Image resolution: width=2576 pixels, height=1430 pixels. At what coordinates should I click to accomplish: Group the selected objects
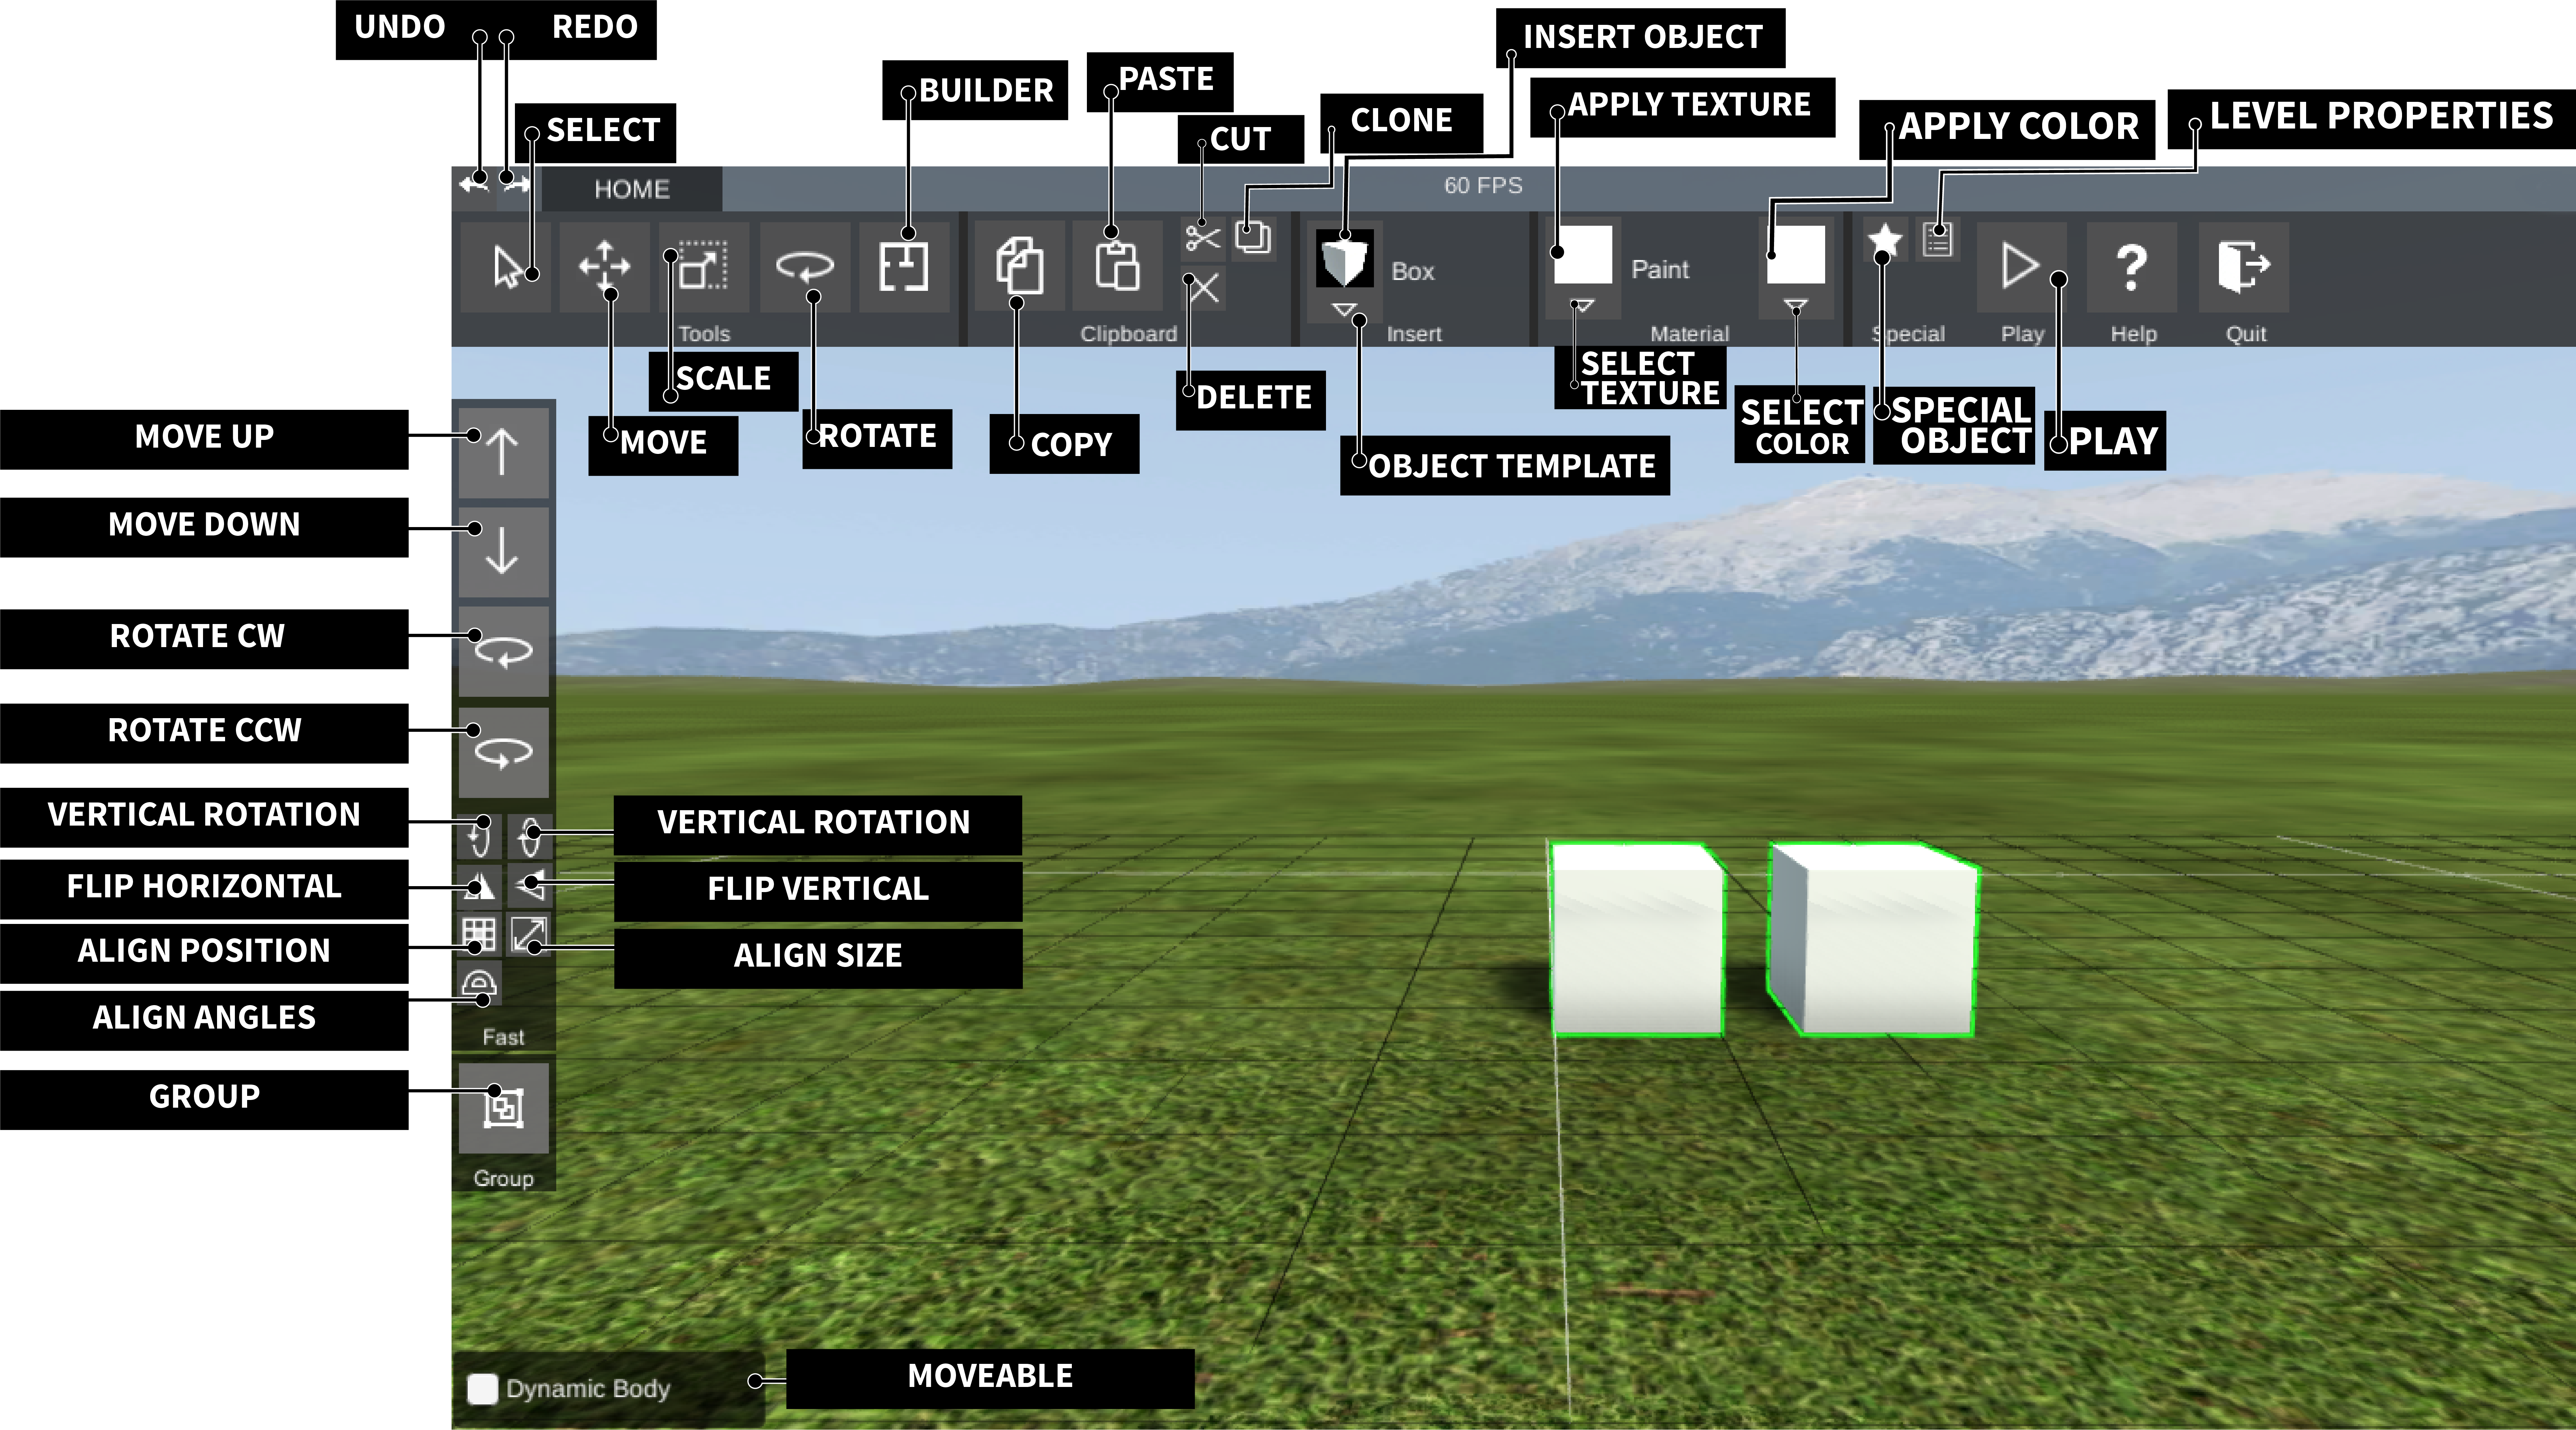pos(503,1108)
